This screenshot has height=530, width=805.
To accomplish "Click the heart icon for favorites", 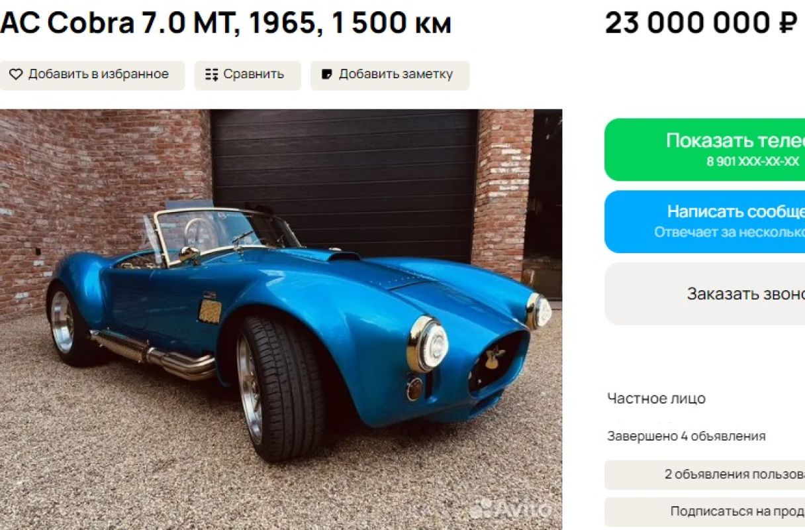I will tap(16, 74).
